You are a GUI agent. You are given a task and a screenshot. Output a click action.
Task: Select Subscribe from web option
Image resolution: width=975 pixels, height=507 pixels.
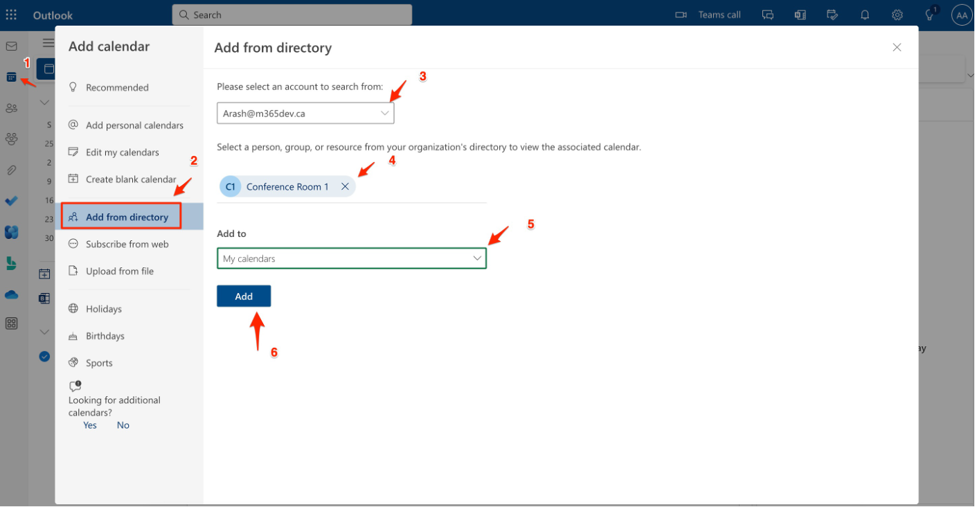(127, 244)
